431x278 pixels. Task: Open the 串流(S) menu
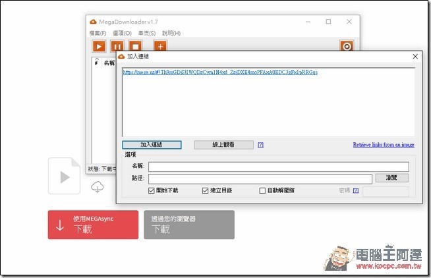(x=147, y=33)
